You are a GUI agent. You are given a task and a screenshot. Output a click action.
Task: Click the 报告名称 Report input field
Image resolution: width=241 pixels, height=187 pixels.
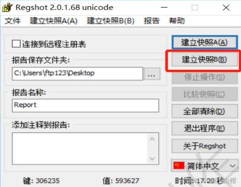(85, 106)
